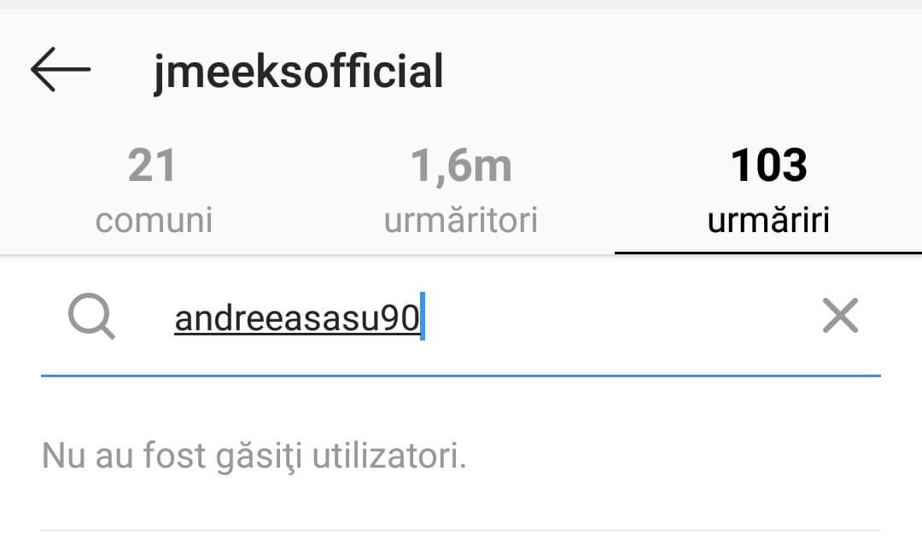Click the blue underline of search box
Viewport: 922px width, 547px height.
coord(461,375)
